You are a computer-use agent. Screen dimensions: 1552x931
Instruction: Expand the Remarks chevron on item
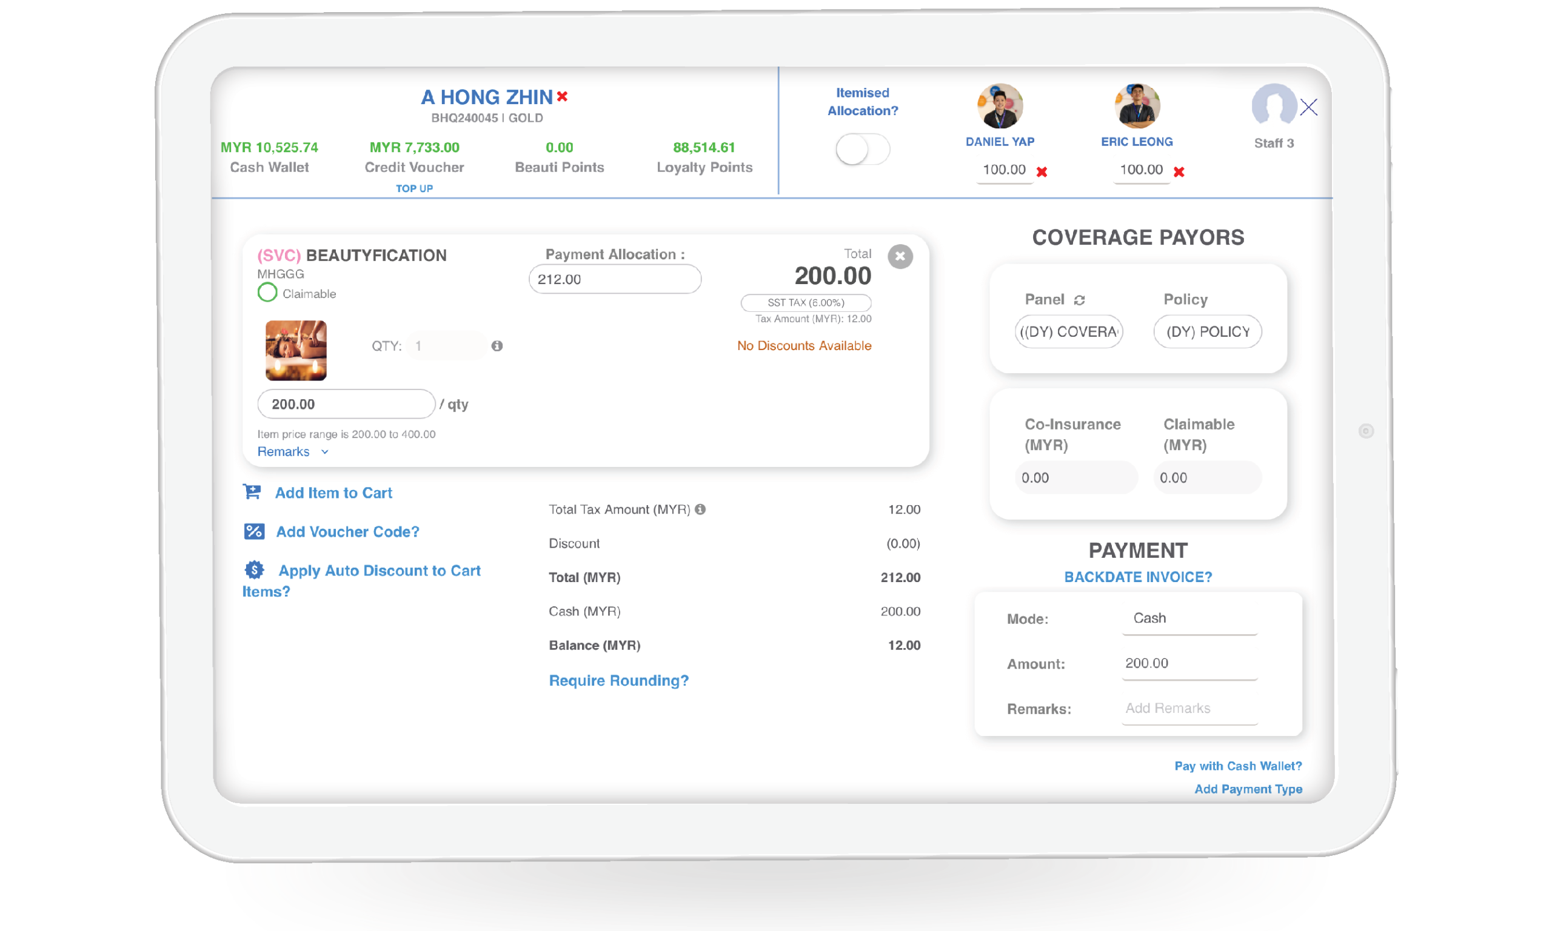(324, 452)
